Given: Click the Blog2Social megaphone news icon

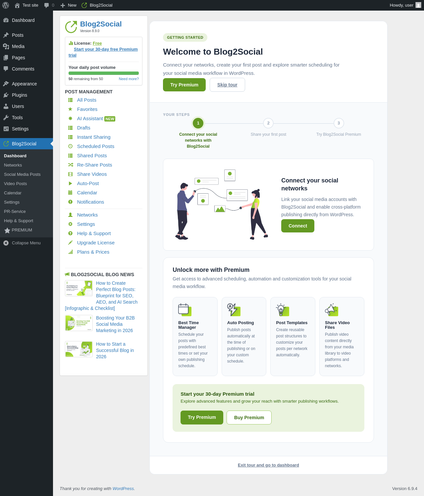Looking at the screenshot, I should click(67, 274).
